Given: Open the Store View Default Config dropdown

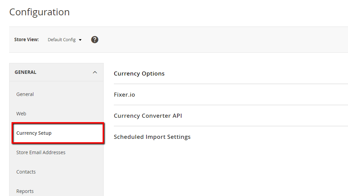Looking at the screenshot, I should point(65,39).
